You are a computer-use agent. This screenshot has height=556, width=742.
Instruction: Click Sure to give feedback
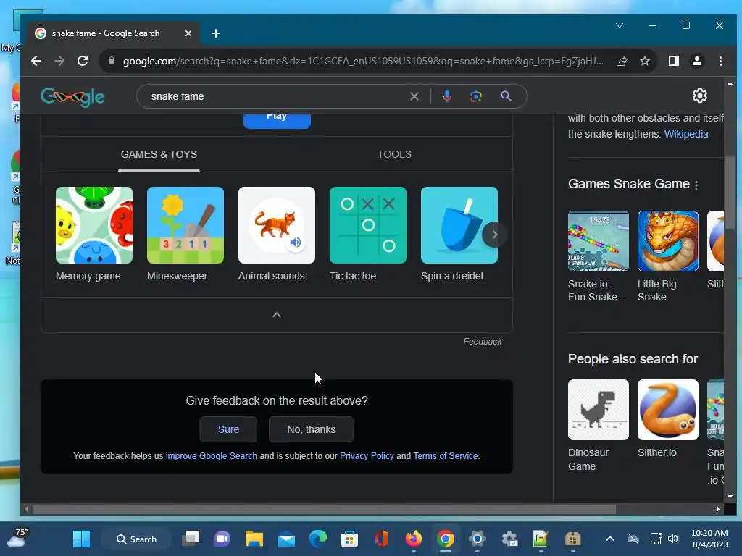[228, 429]
